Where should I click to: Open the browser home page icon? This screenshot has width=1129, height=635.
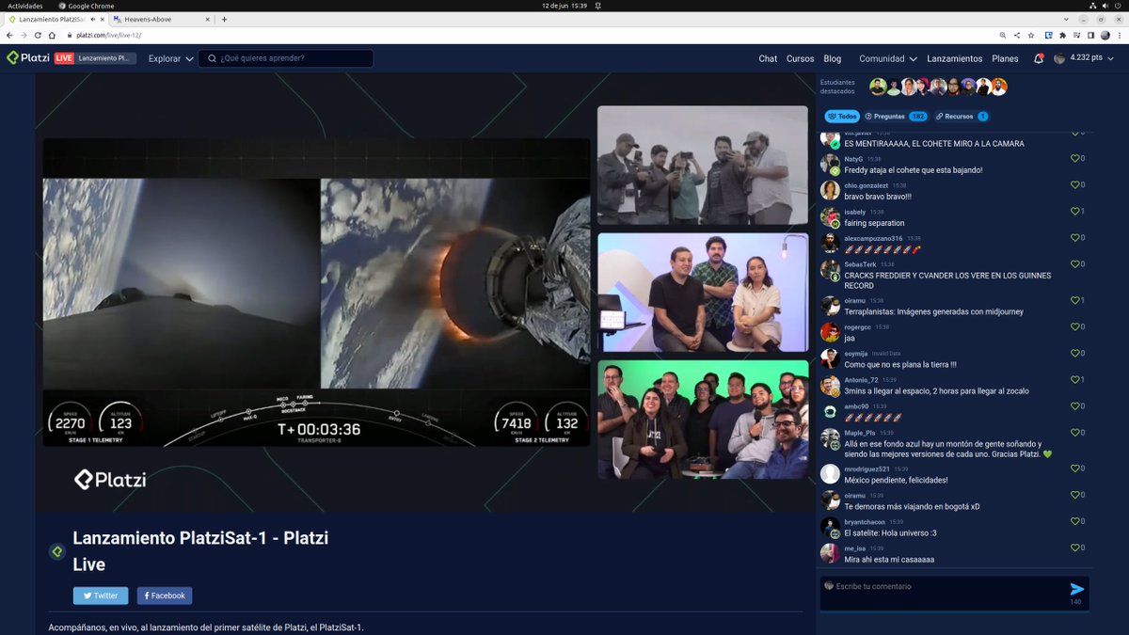click(x=52, y=35)
